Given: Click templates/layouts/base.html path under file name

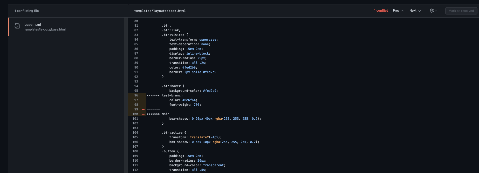Looking at the screenshot, I should (x=45, y=29).
